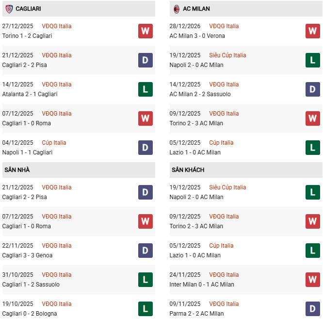Open the VĐQG Italia link dated 27/12/2025
This screenshot has width=323, height=320.
56,26
